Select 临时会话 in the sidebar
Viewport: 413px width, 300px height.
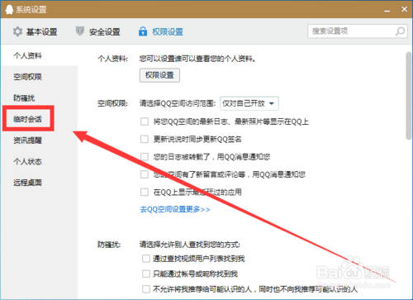[28, 119]
